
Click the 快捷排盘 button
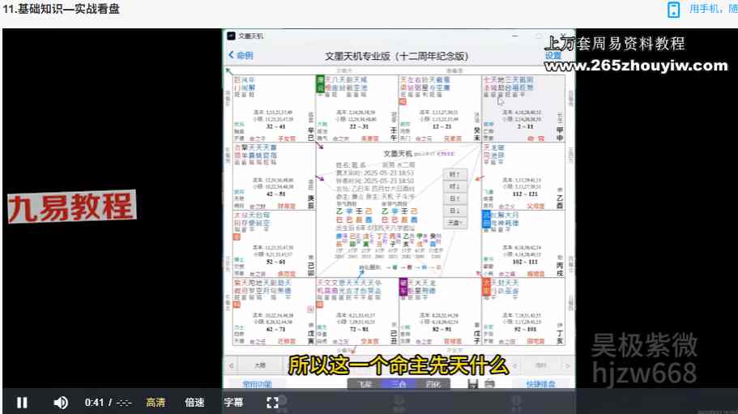coord(540,384)
